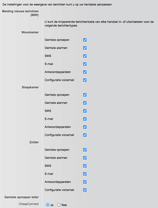The image size is (158, 208).
Task: Toggle SMS checkbox in Zolder section
Action: pos(85,166)
